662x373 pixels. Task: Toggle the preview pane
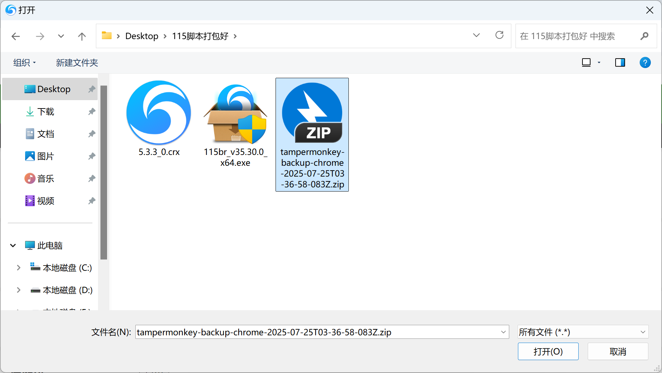point(620,62)
